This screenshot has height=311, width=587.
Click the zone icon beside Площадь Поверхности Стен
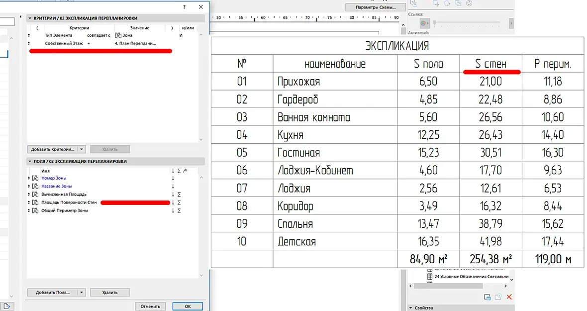tap(35, 203)
